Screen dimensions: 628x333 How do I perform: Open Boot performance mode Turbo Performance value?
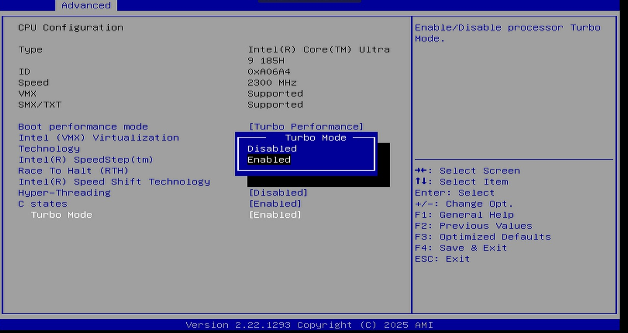coord(306,126)
